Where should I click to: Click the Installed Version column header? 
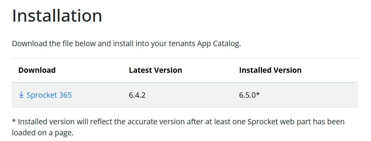(x=270, y=70)
